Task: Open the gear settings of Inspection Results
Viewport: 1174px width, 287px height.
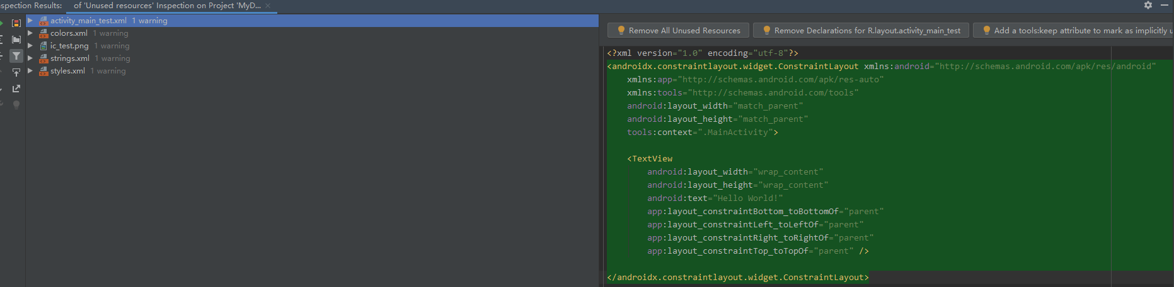Action: (1148, 5)
